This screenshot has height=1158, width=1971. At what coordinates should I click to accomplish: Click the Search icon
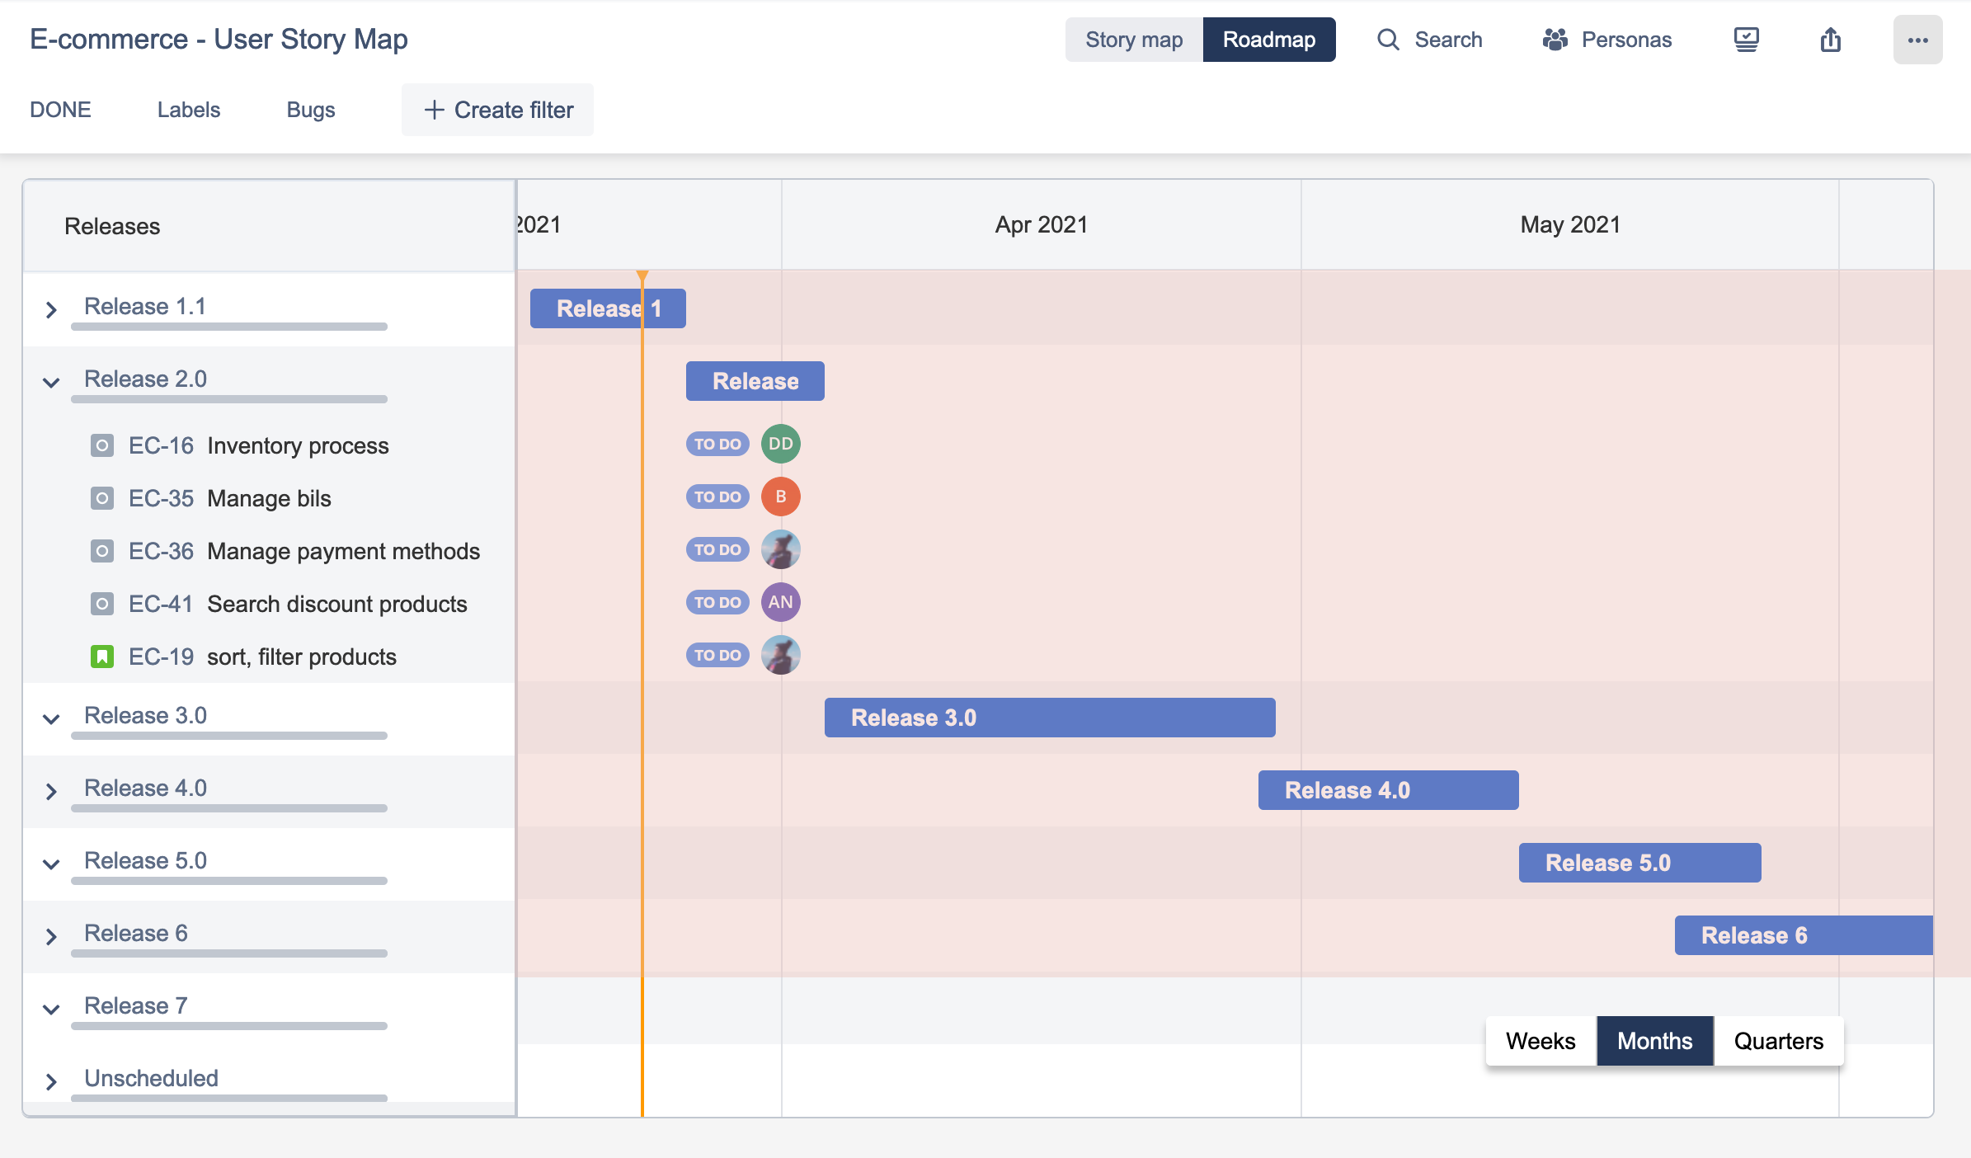click(x=1388, y=40)
